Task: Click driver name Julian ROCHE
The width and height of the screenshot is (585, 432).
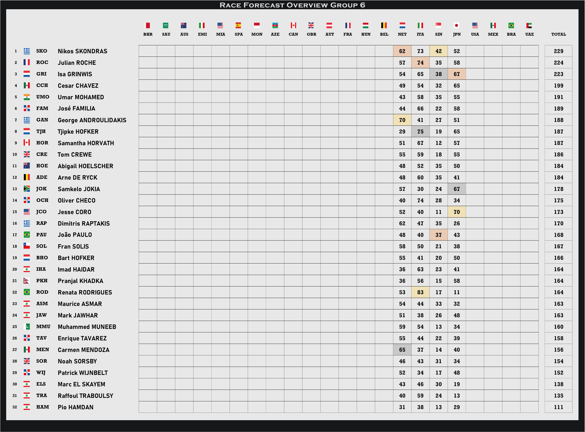Action: 77,63
